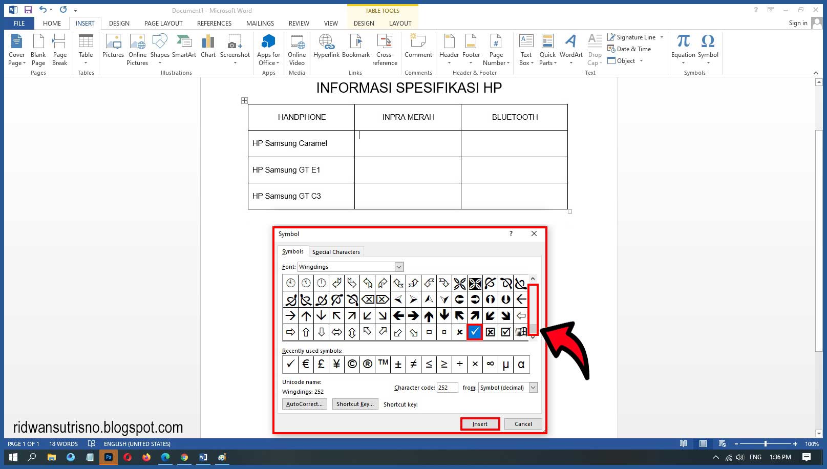The height and width of the screenshot is (469, 827).
Task: Open Online Pictures search
Action: coord(137,50)
